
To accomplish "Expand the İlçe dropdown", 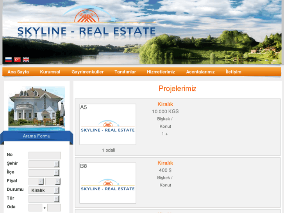I will 44,173.
